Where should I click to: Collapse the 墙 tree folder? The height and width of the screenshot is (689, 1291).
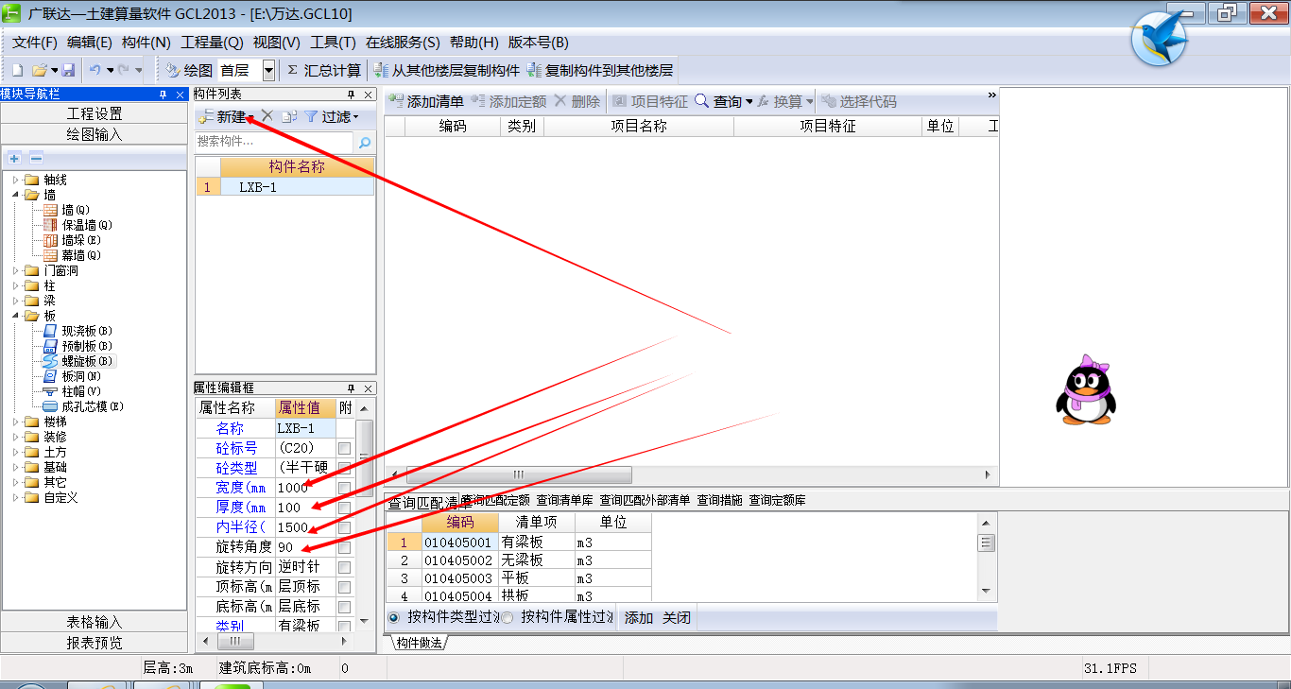tap(15, 195)
